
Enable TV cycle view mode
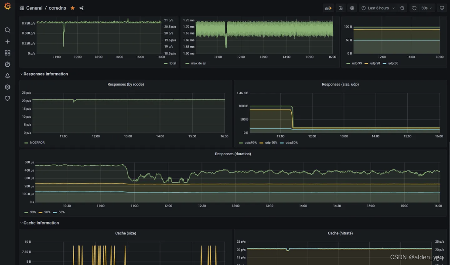click(x=442, y=8)
